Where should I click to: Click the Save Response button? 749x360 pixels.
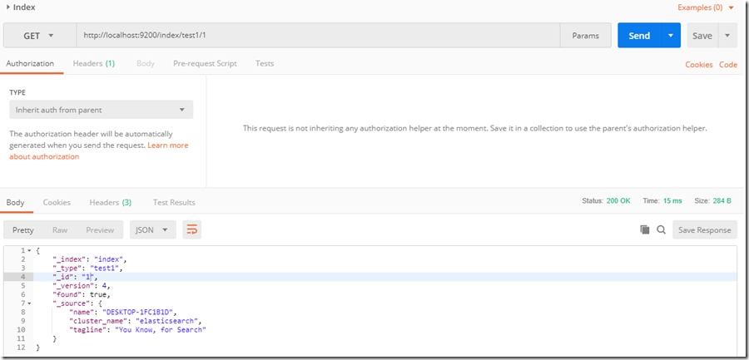click(705, 229)
